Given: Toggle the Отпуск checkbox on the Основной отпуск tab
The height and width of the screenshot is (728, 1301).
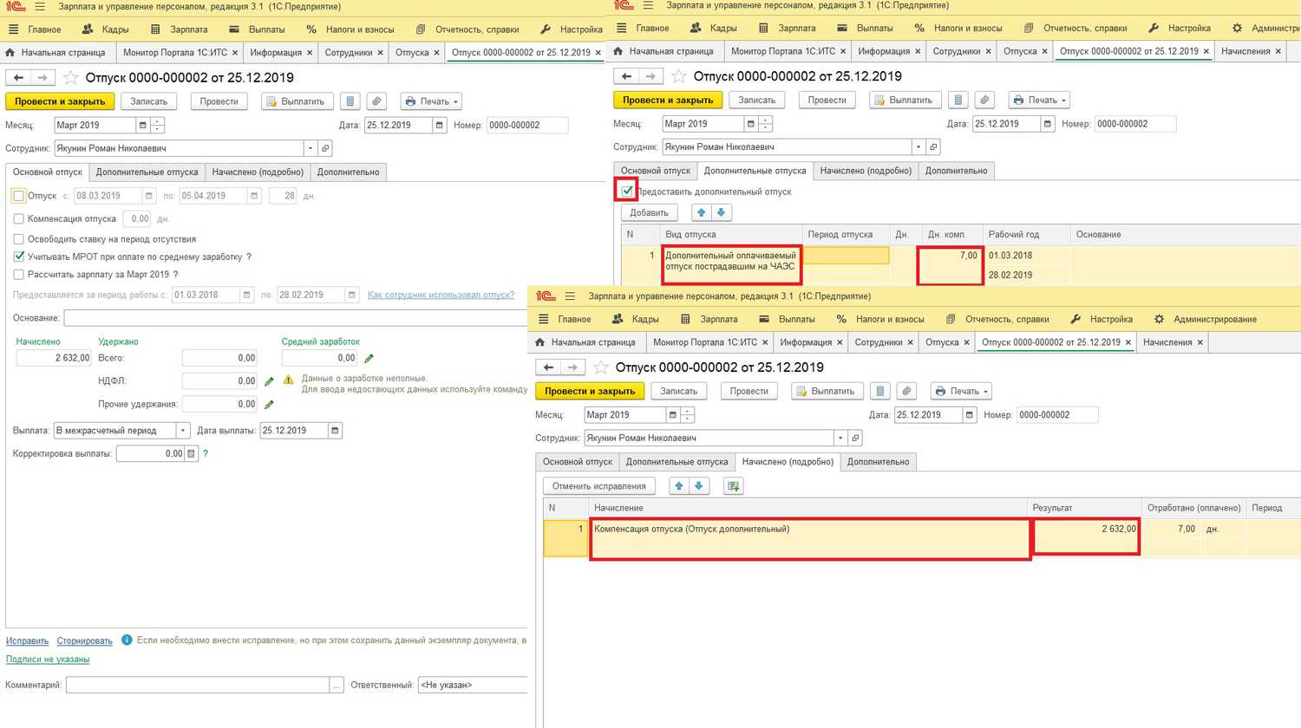Looking at the screenshot, I should click(19, 196).
